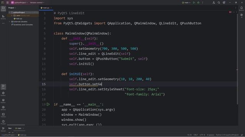Open the AI Assistant panel icon
Screen dimensions: 245x137
point(242,15)
